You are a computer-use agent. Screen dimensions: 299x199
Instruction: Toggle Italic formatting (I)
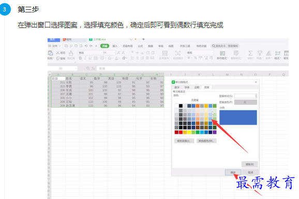85,58
